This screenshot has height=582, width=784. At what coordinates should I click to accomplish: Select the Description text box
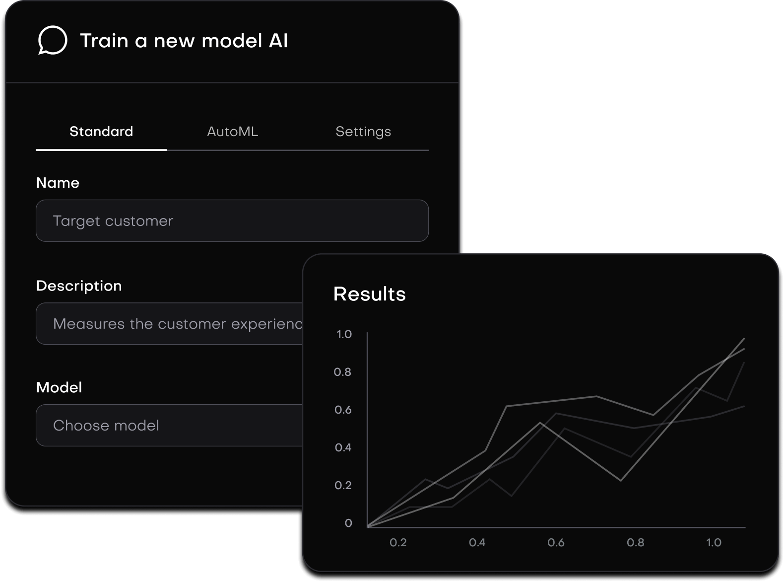(169, 323)
